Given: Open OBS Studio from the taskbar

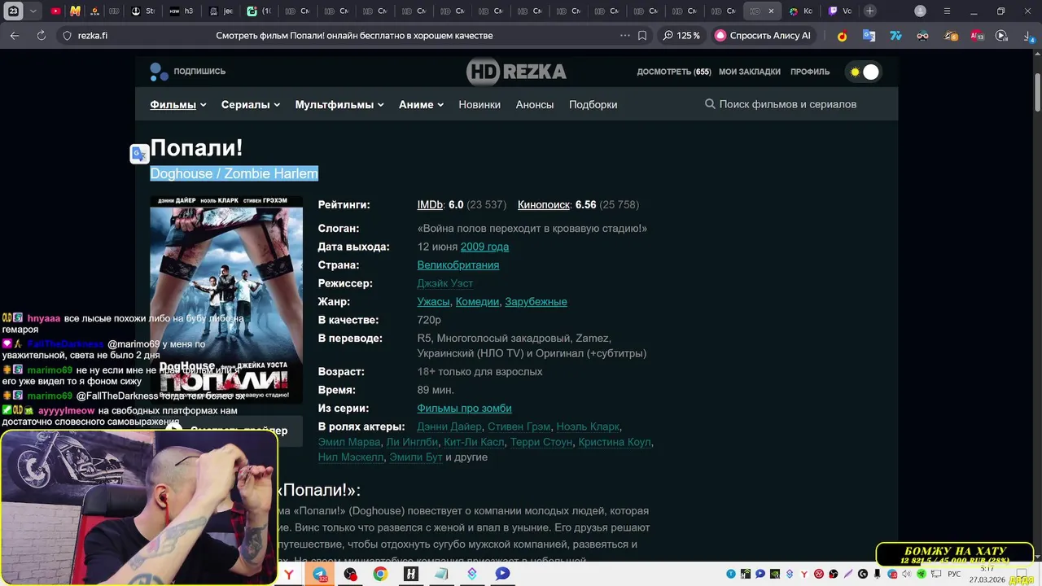Looking at the screenshot, I should tap(350, 574).
